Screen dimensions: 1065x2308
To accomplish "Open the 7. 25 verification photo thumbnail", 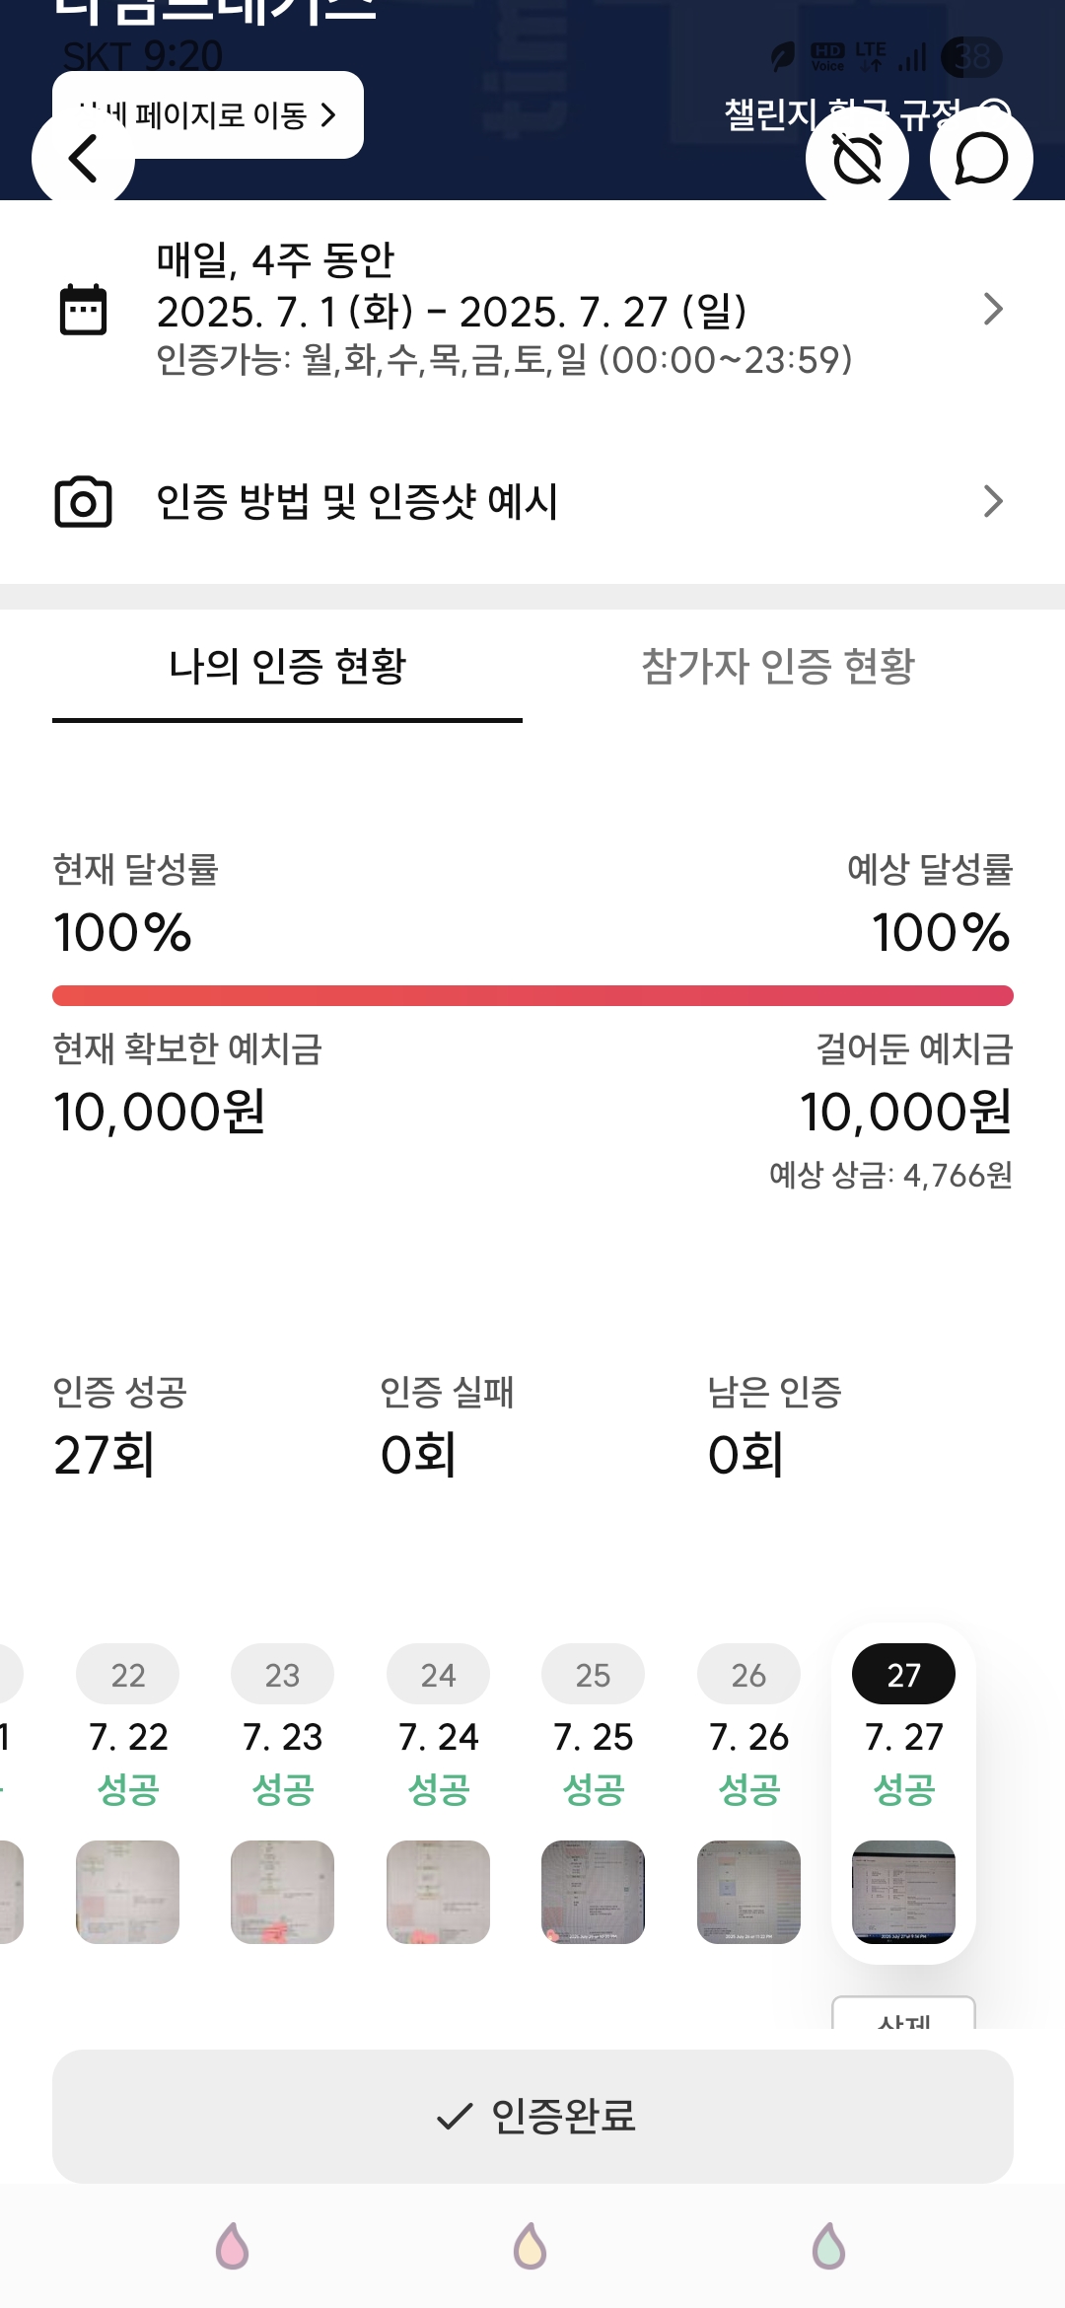I will point(593,1892).
